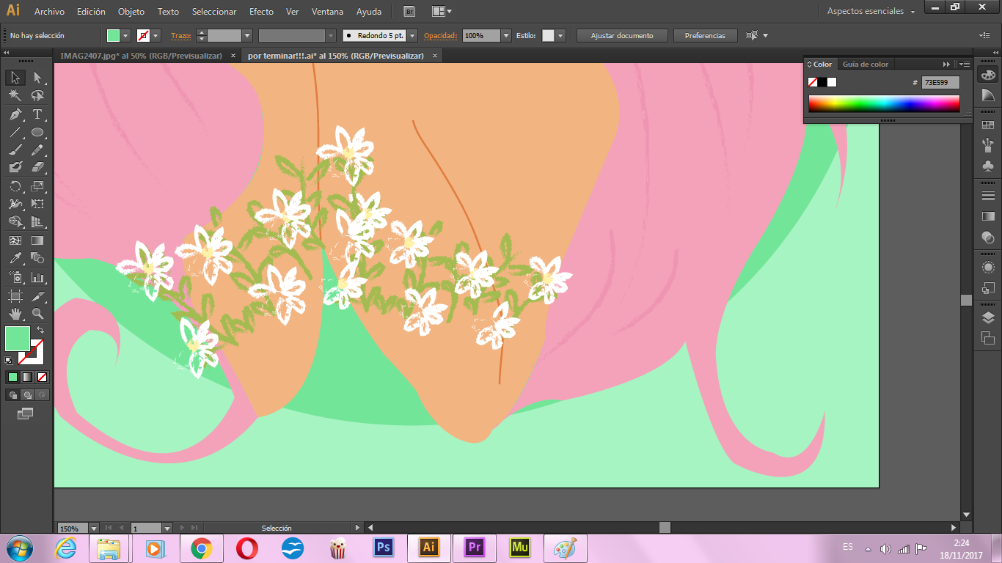
Task: Open the Transparency panel icon
Action: (x=988, y=237)
